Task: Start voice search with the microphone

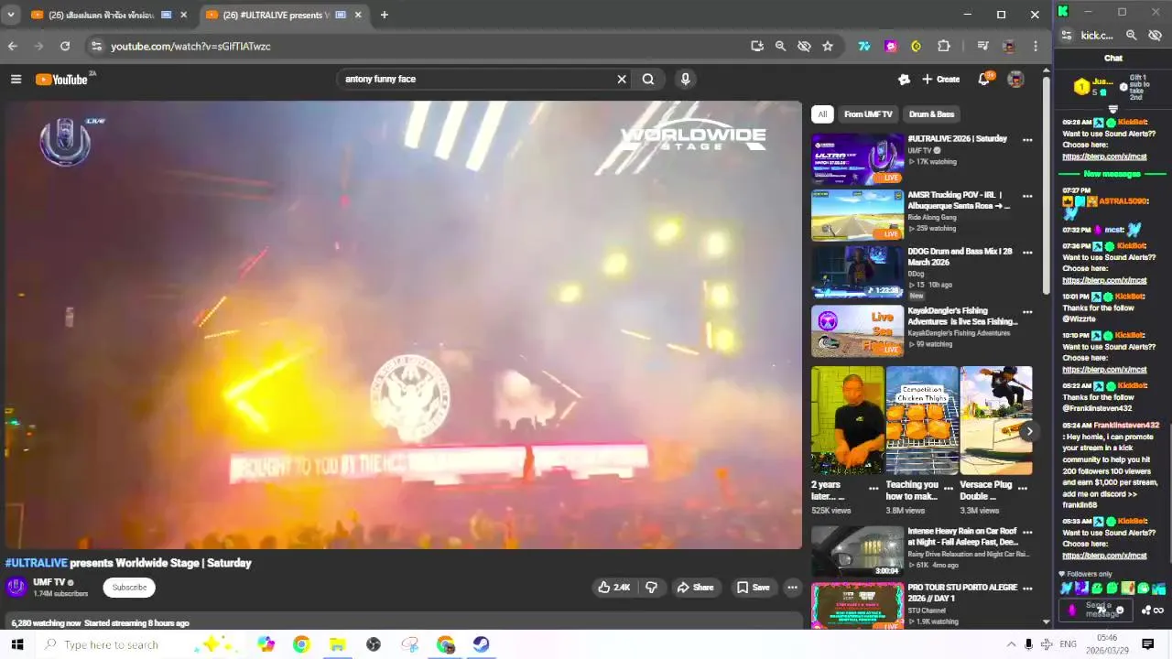Action: [685, 80]
